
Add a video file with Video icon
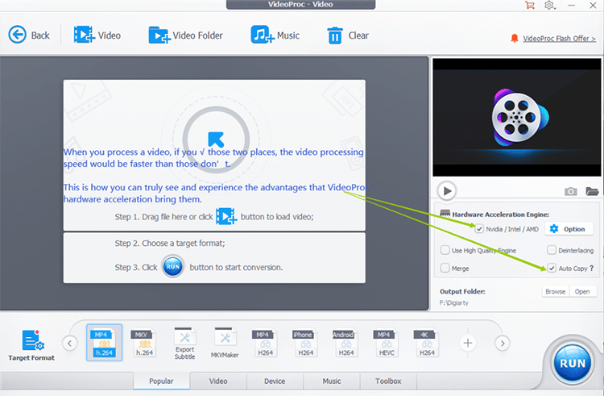point(84,35)
